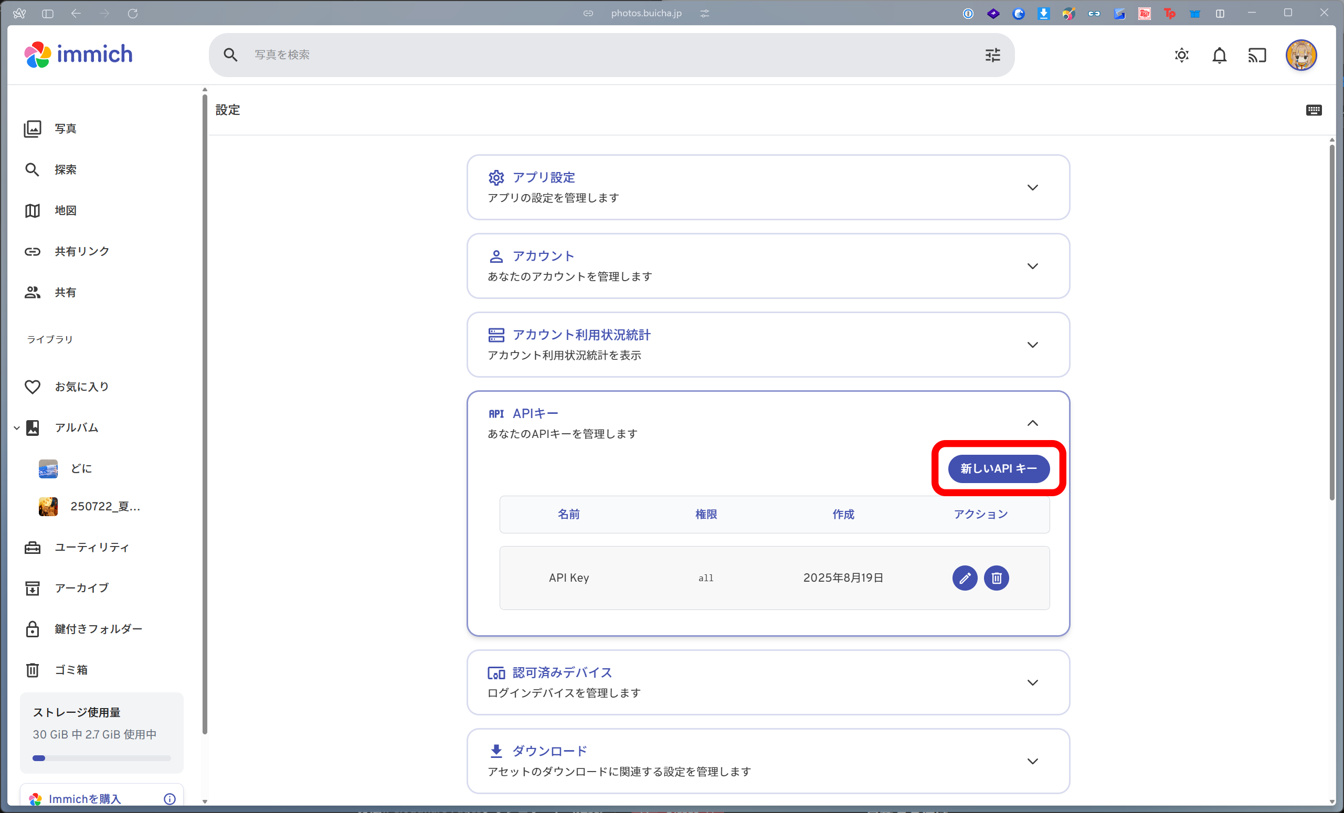The height and width of the screenshot is (813, 1344).
Task: Click the storage usage progress bar
Action: [101, 758]
